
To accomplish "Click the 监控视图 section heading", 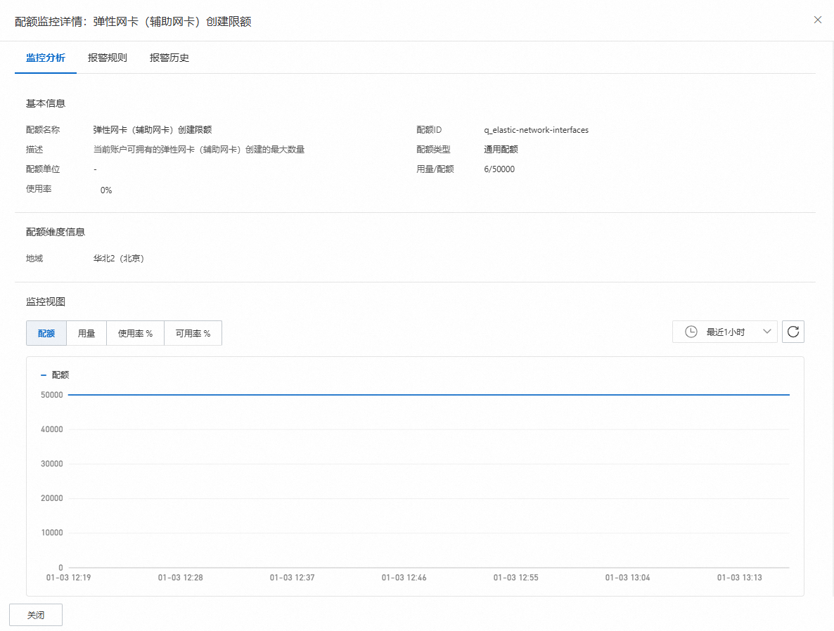I will click(x=45, y=302).
